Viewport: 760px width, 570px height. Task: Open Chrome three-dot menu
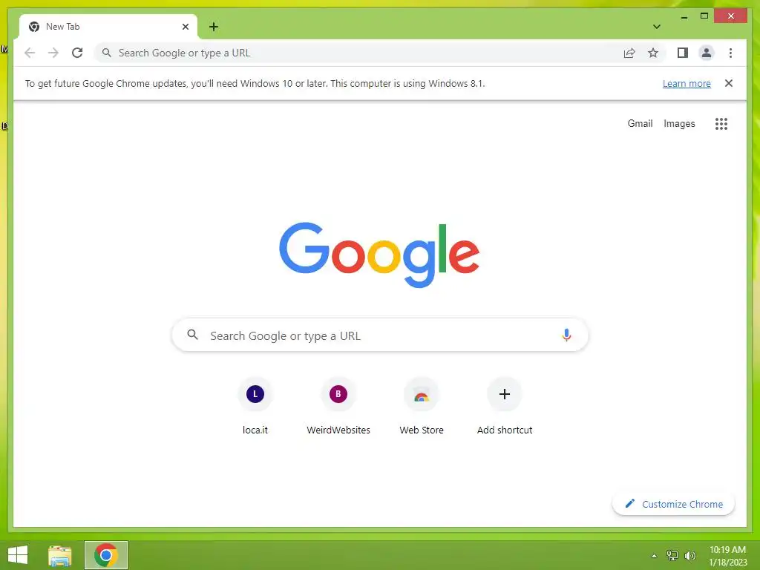tap(730, 53)
